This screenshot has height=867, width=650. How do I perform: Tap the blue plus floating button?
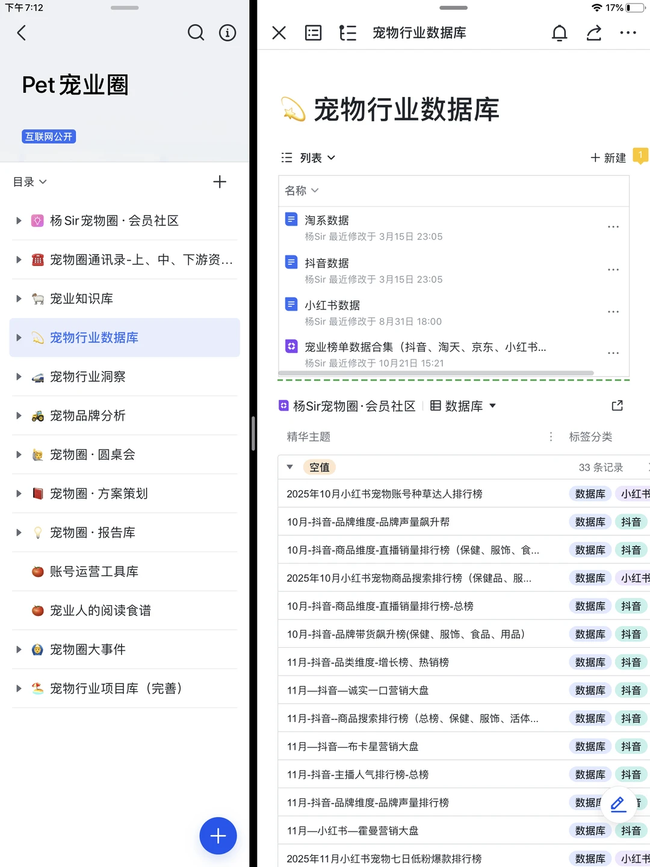(218, 836)
